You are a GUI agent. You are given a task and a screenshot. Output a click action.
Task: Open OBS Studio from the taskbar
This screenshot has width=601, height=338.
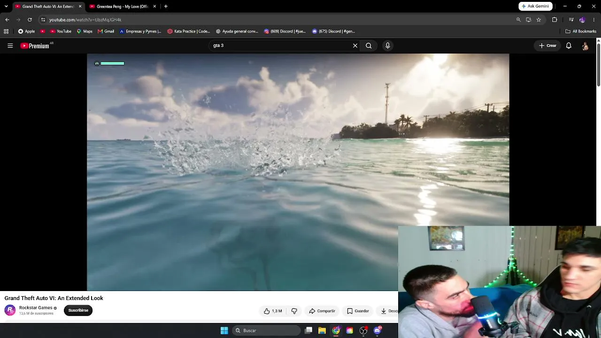(x=363, y=330)
